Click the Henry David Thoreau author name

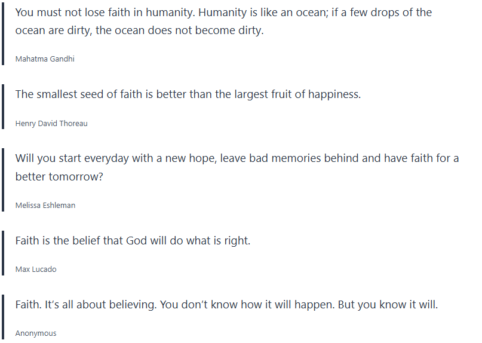point(51,124)
